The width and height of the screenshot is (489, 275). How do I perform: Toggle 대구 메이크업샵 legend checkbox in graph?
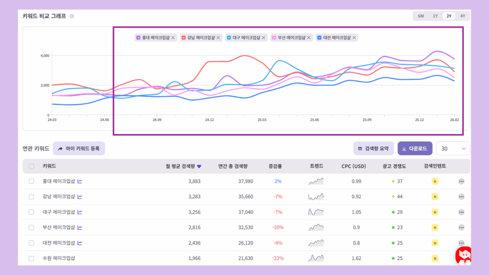click(x=229, y=37)
